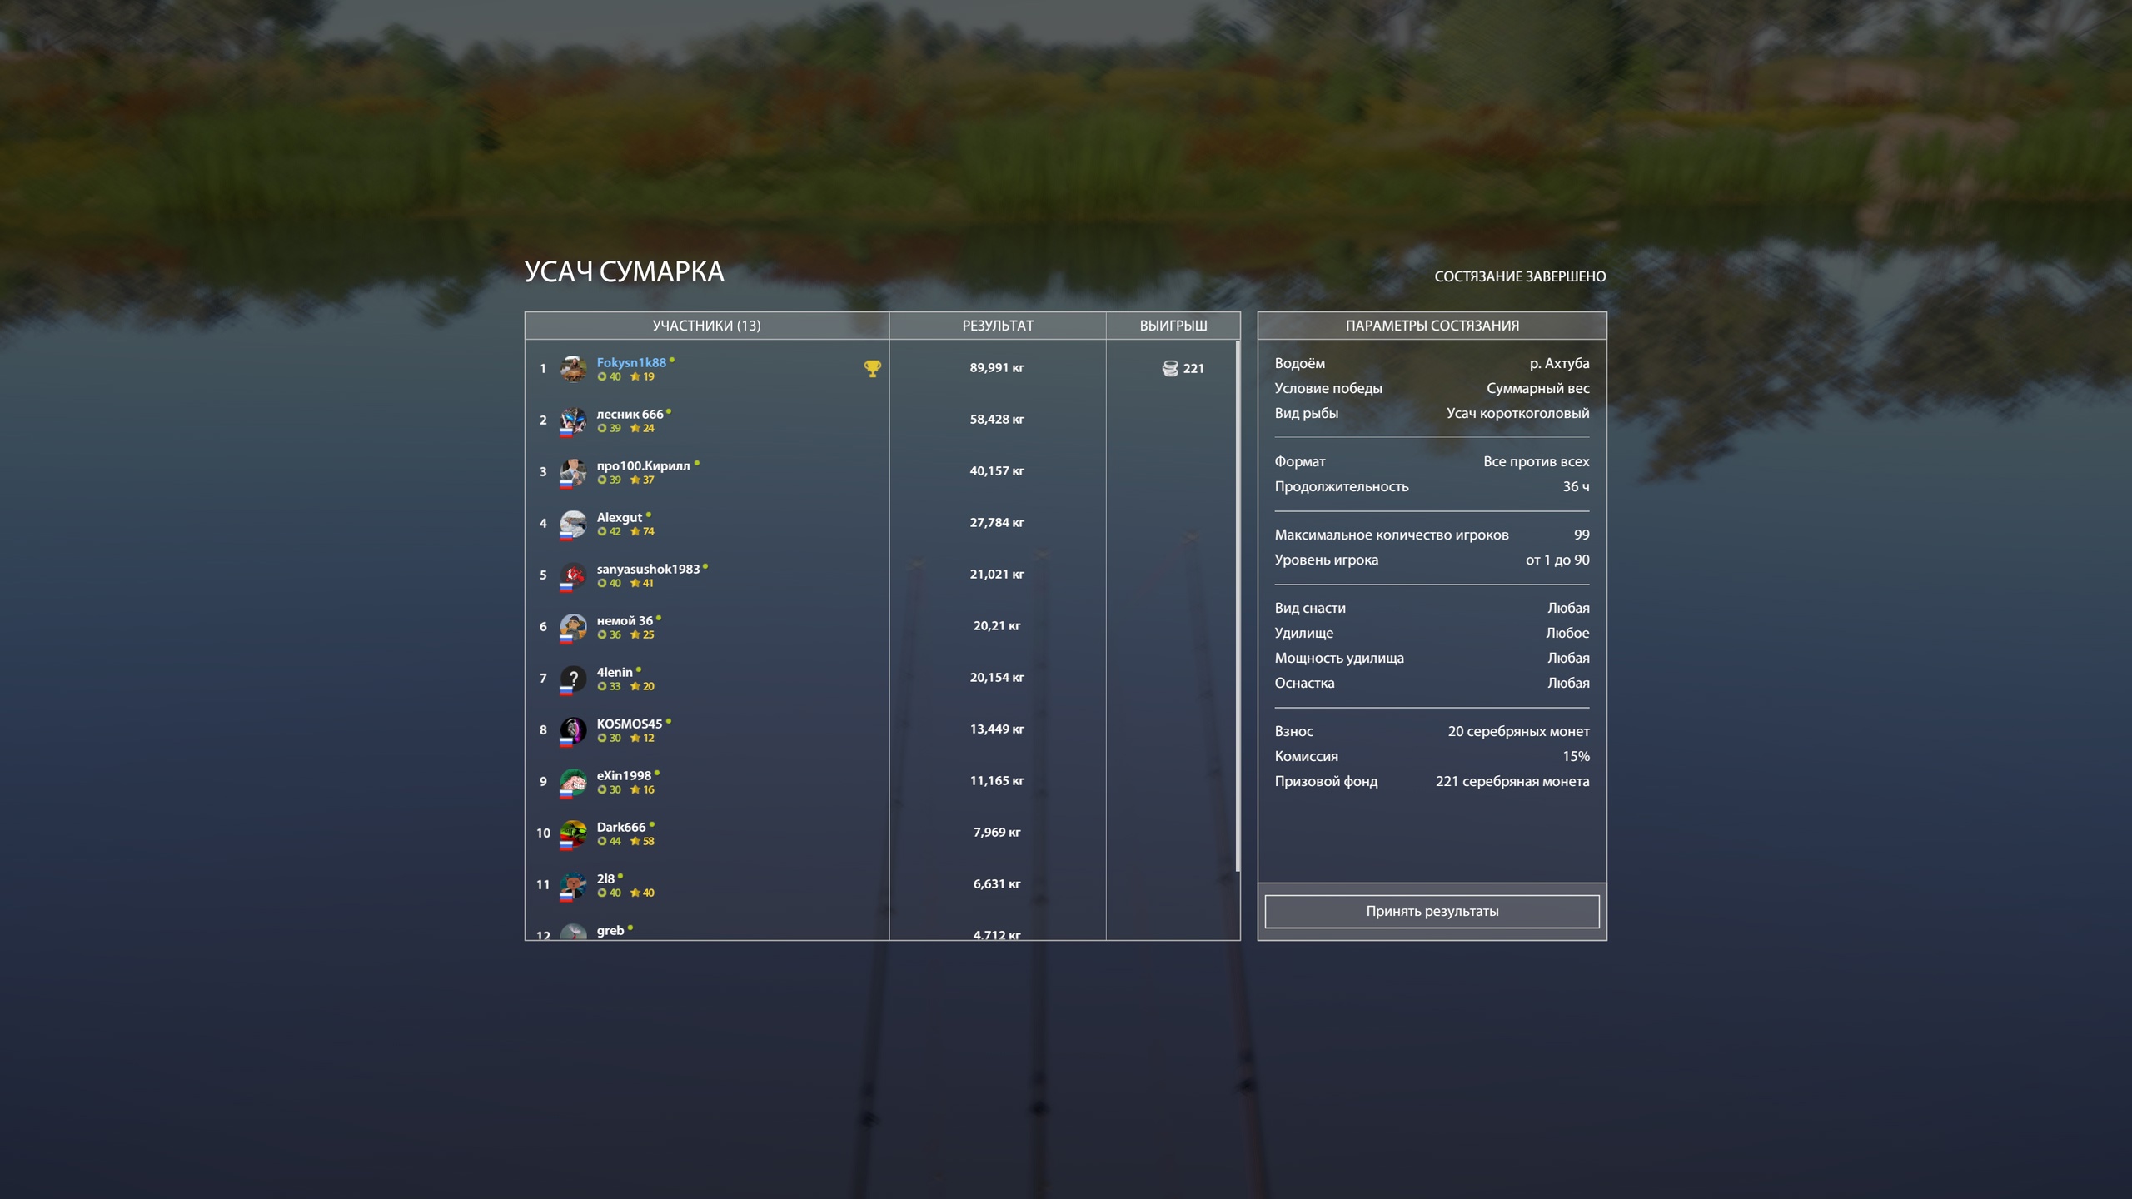Viewport: 2132px width, 1199px height.
Task: Select the question mark avatar of 4lenin
Action: click(573, 678)
